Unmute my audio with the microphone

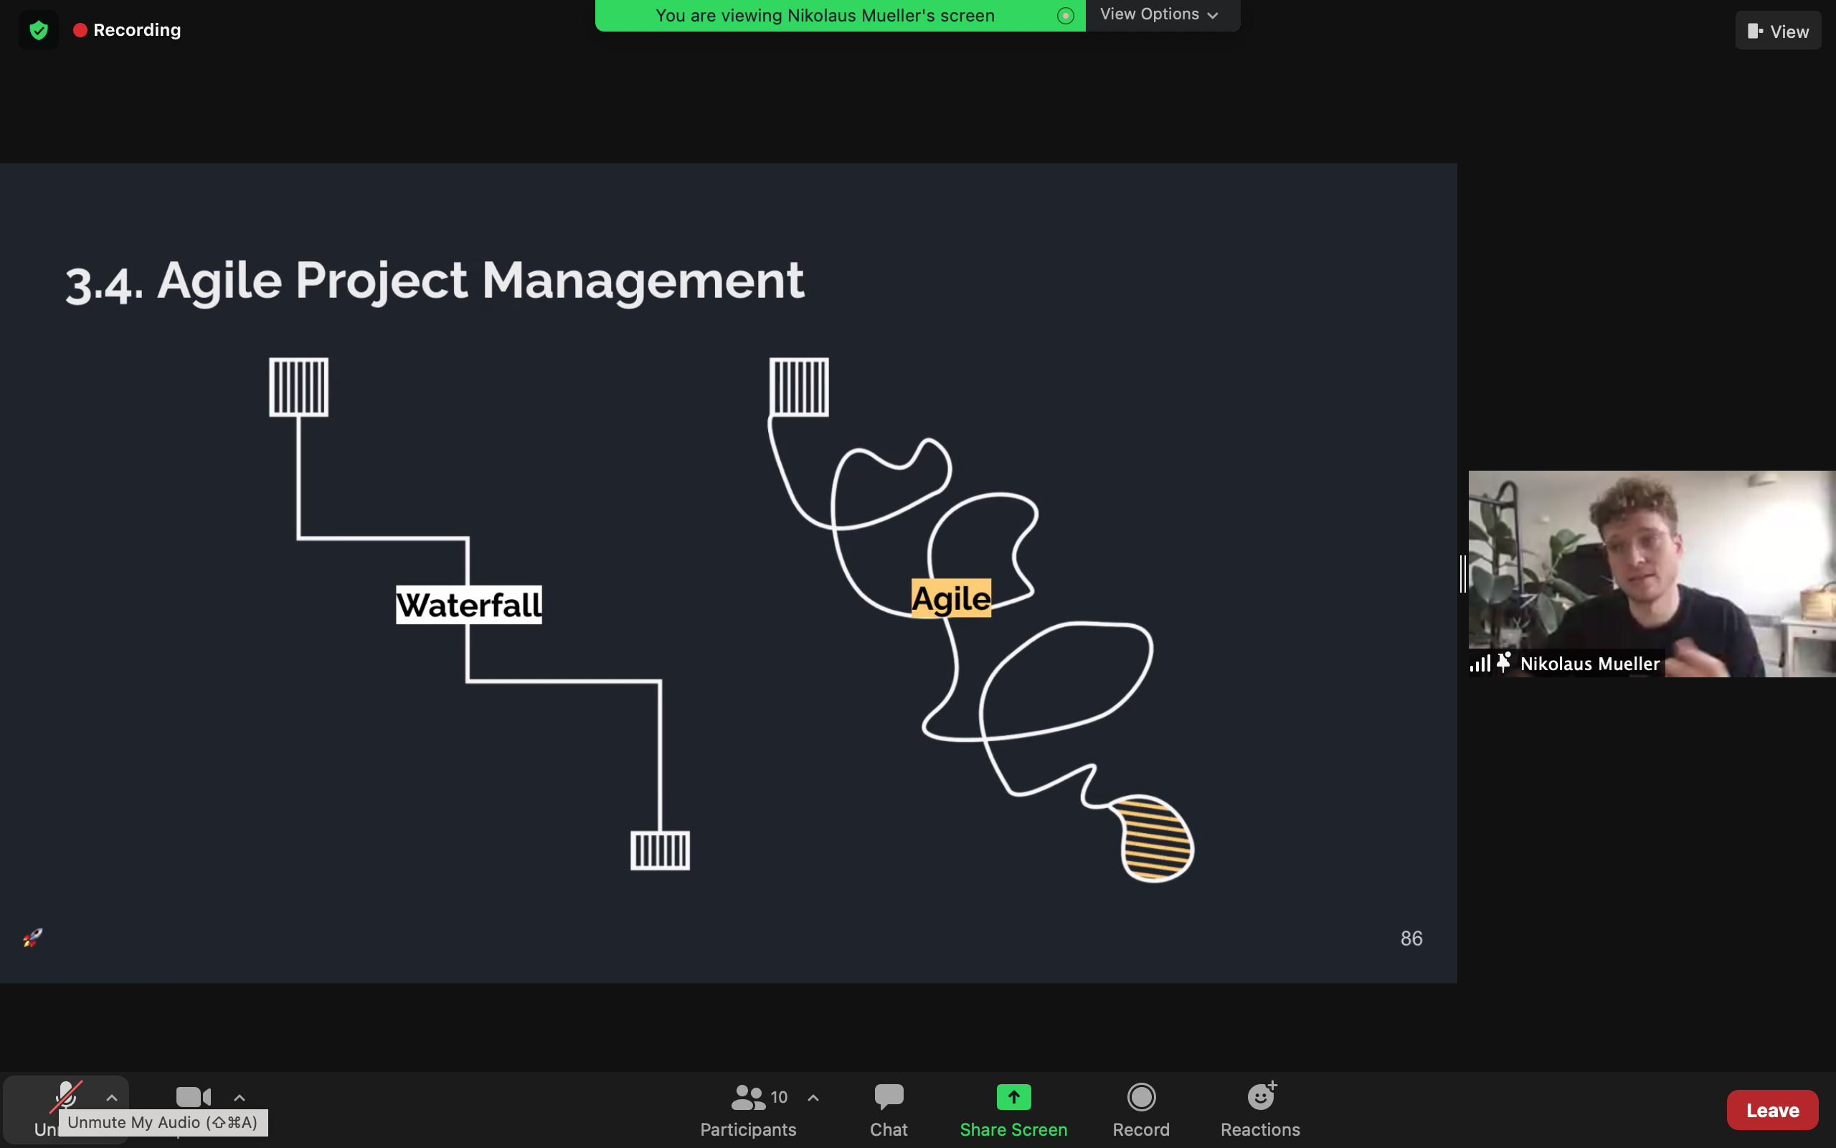point(66,1096)
